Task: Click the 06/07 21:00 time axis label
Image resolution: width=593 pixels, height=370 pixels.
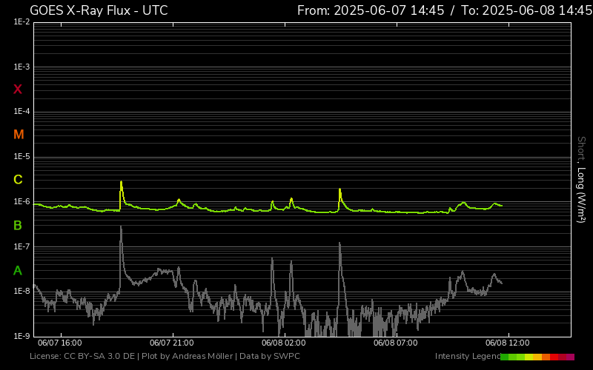Action: click(171, 343)
